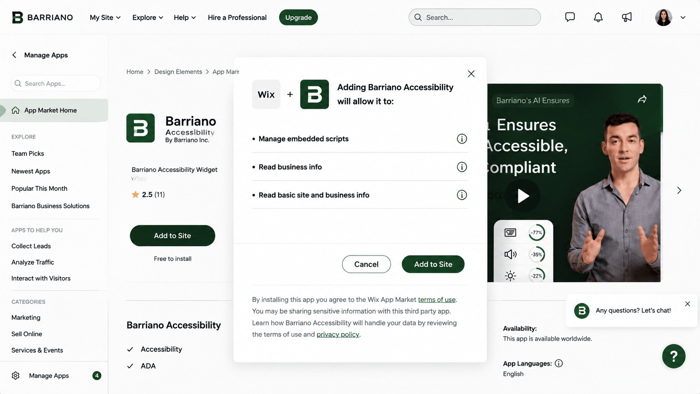The image size is (700, 394).
Task: Open the Sell Online category
Action: point(27,334)
